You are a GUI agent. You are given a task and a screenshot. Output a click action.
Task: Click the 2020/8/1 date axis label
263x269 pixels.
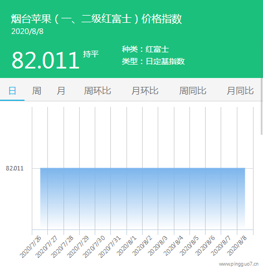(x=126, y=246)
